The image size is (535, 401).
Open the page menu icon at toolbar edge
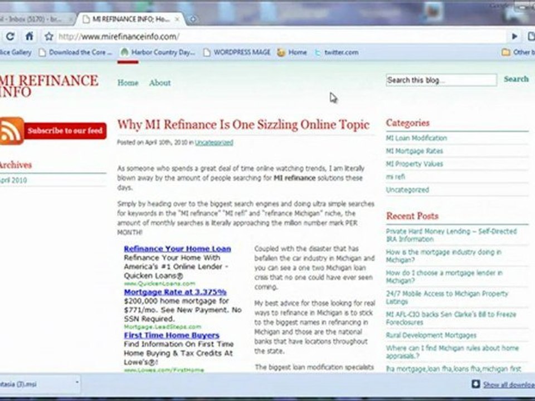tap(531, 36)
